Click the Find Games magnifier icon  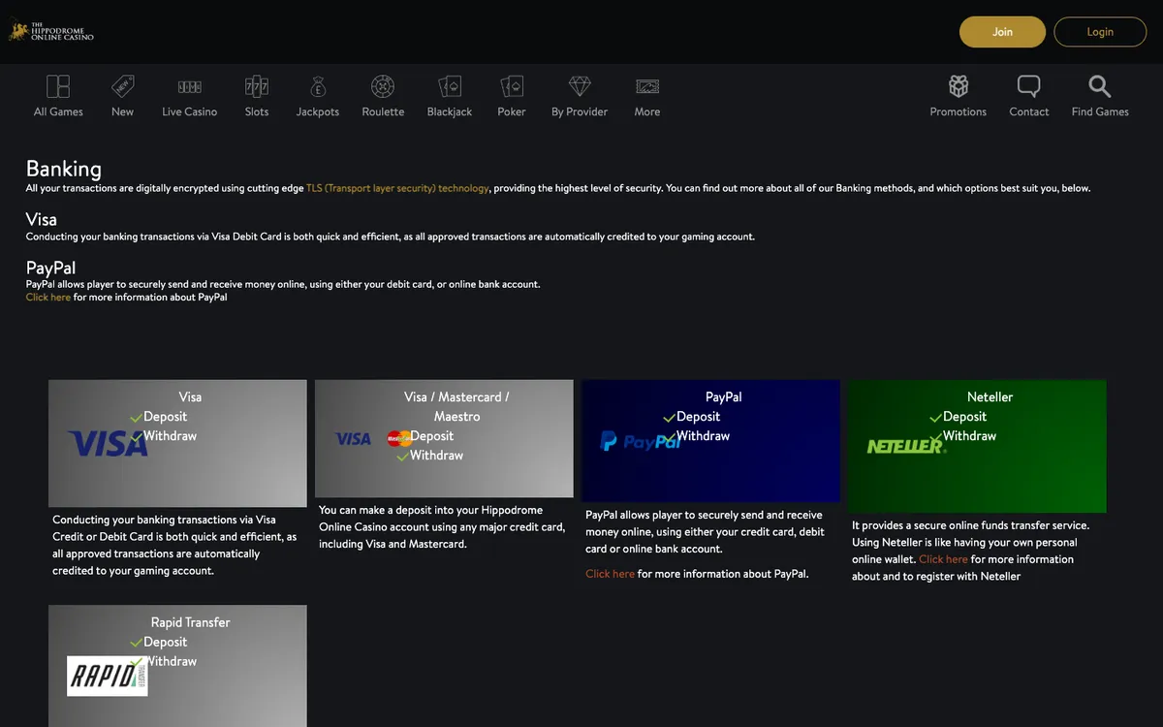click(1100, 86)
